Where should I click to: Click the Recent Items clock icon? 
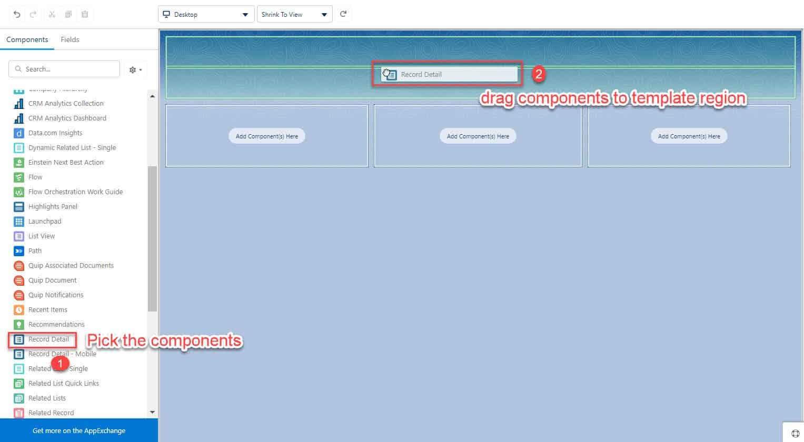19,310
